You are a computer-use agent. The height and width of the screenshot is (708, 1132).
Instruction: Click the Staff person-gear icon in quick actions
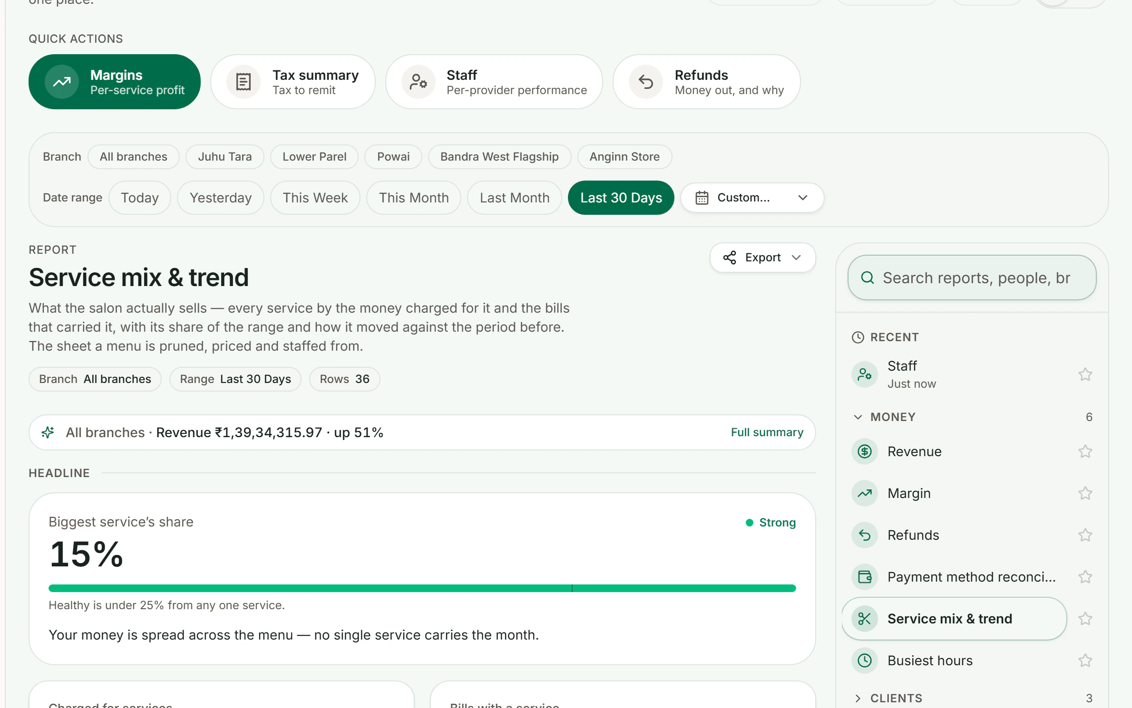coord(419,82)
